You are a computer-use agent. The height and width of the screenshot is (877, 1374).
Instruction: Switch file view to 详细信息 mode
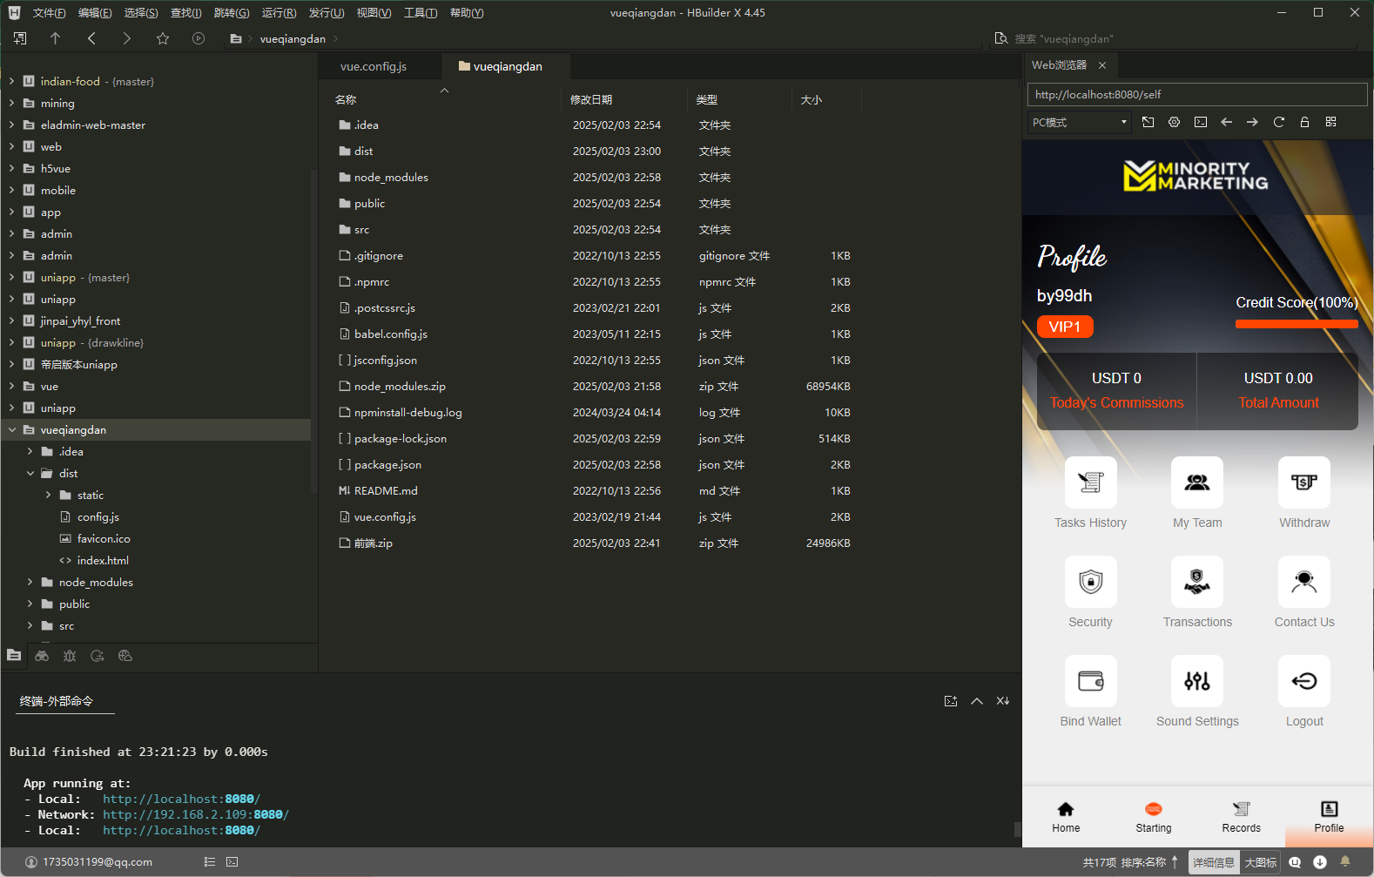click(1214, 862)
